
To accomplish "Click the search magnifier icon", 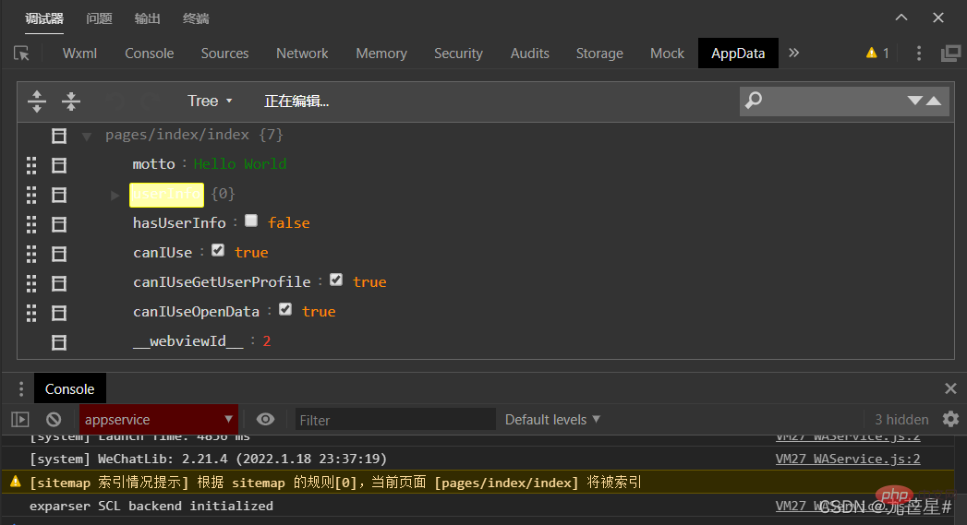I will (754, 100).
